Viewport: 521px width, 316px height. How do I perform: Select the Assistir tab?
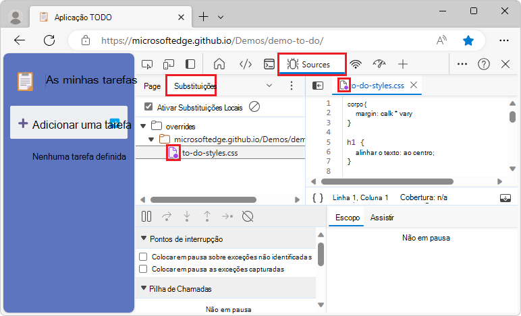pyautogui.click(x=382, y=218)
